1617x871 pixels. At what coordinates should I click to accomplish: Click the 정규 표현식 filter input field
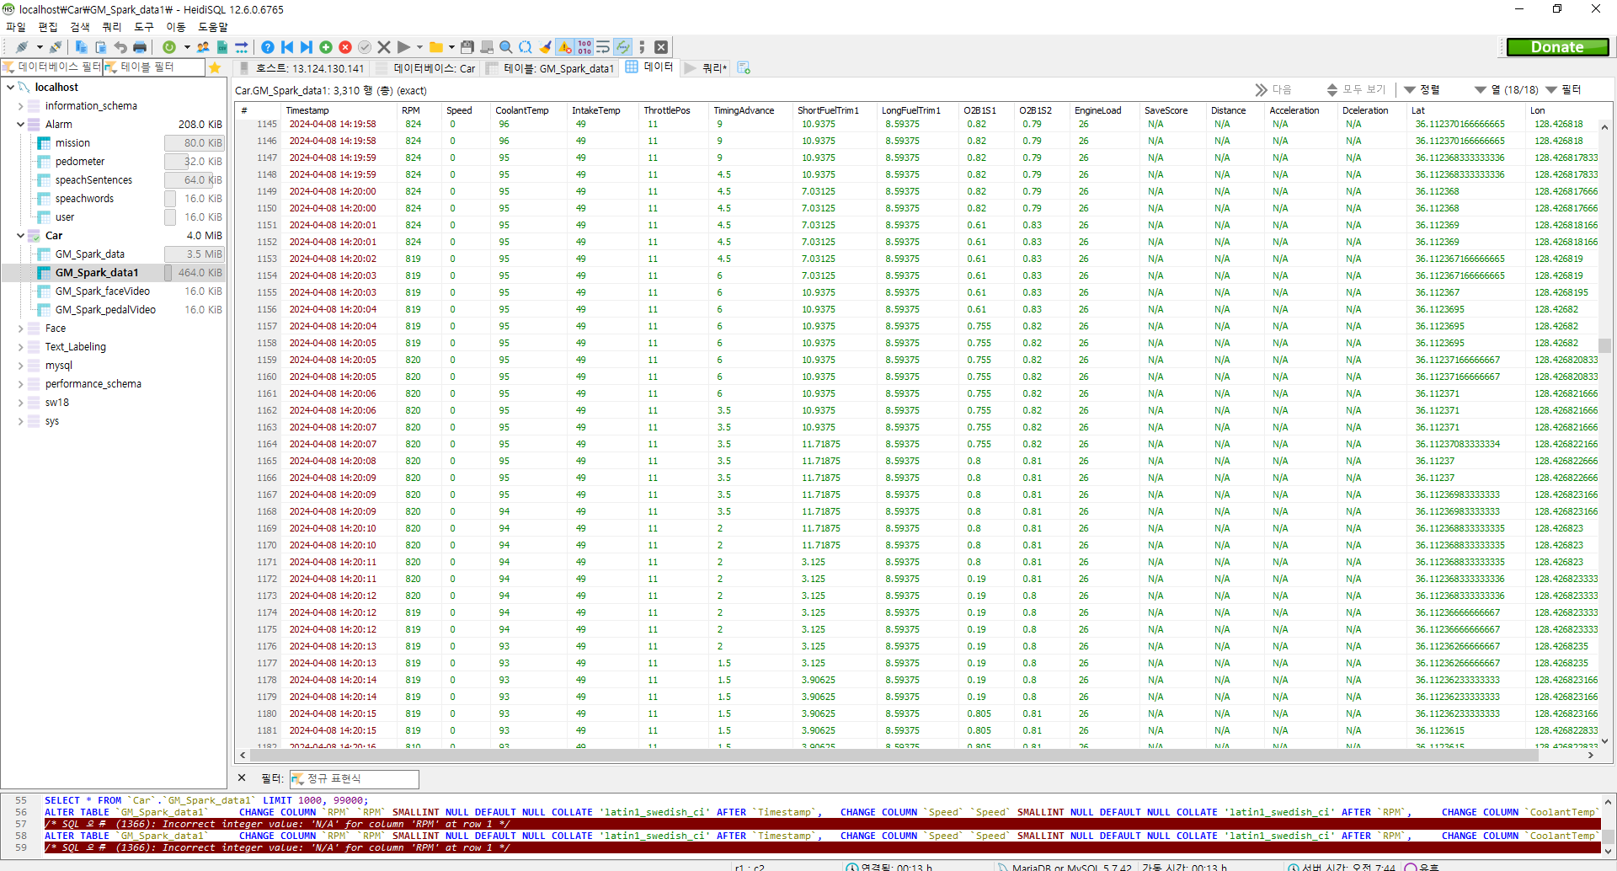point(354,779)
